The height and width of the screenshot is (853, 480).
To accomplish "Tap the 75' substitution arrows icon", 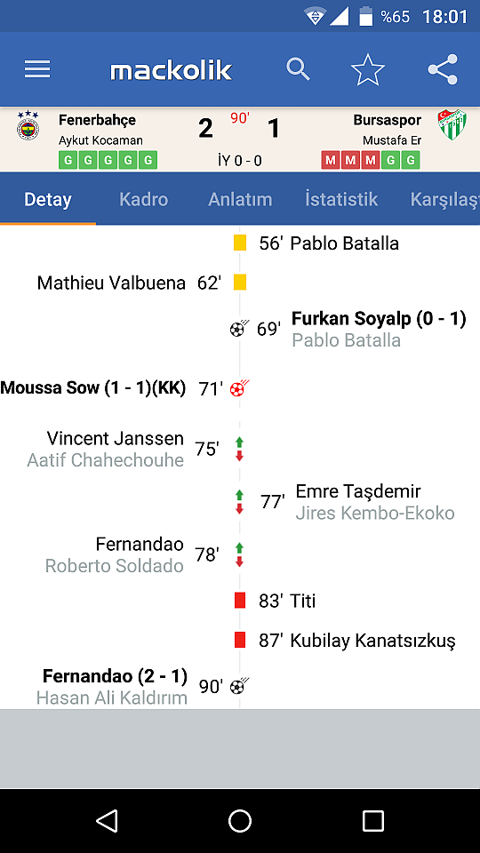I will tap(239, 450).
